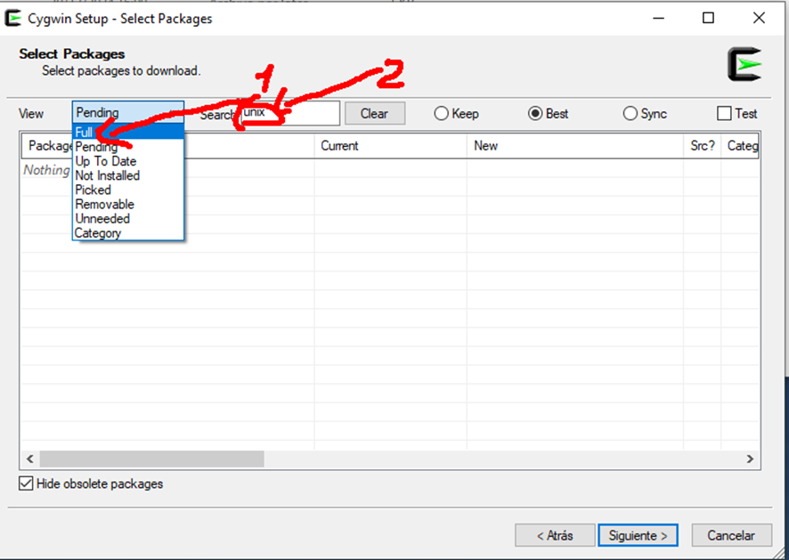Viewport: 789px width, 560px height.
Task: Choose Unneeded from the View list
Action: 102,218
